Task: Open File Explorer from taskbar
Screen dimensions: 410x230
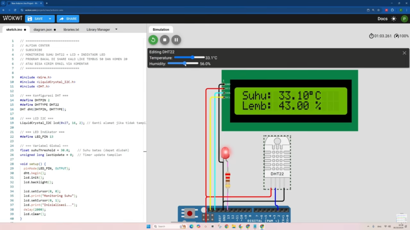Action: [x=233, y=226]
